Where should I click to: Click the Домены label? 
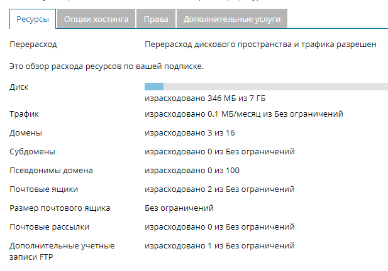click(26, 133)
